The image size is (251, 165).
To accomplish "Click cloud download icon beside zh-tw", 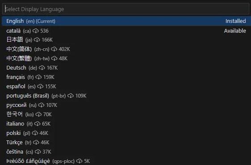I will click(x=54, y=58).
